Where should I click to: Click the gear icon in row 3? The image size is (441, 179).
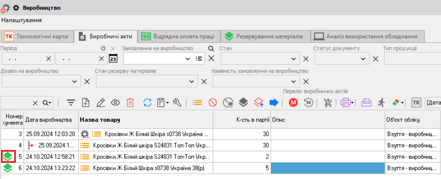tap(85, 135)
